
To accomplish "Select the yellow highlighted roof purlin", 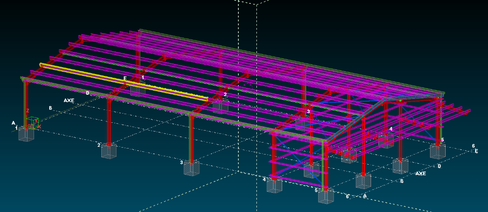I will coord(124,83).
